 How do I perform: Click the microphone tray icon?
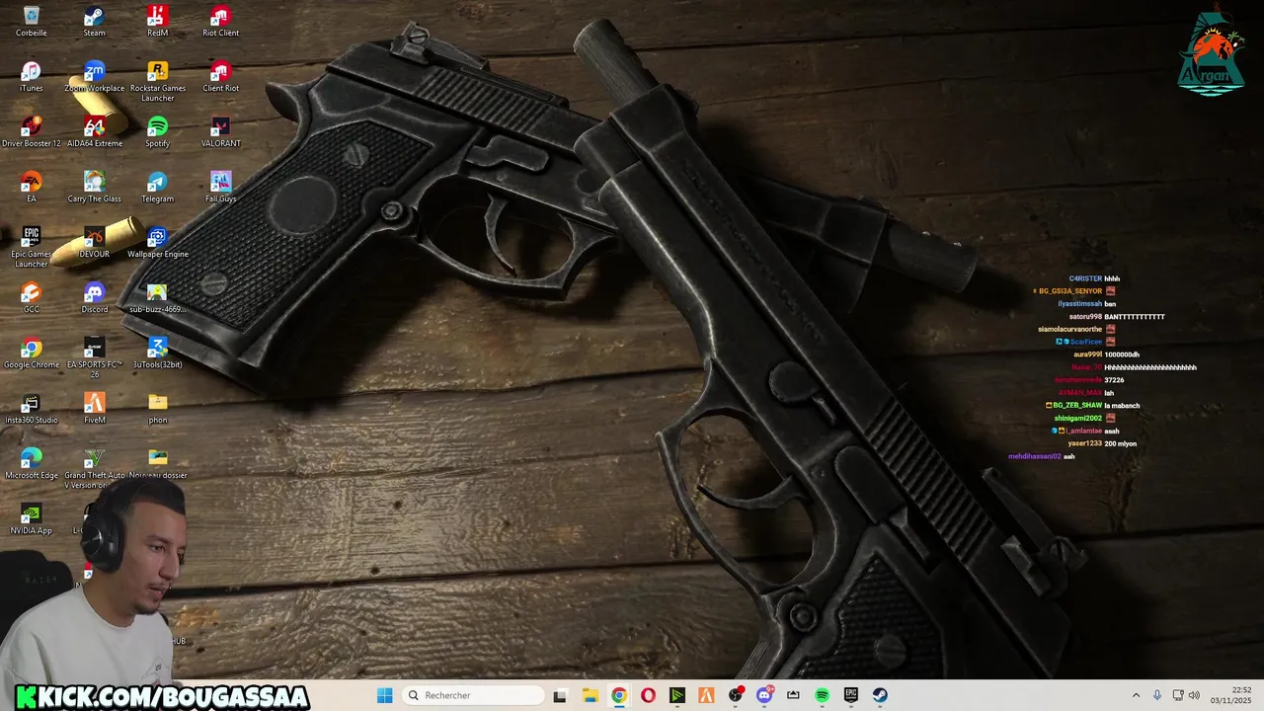point(1157,695)
